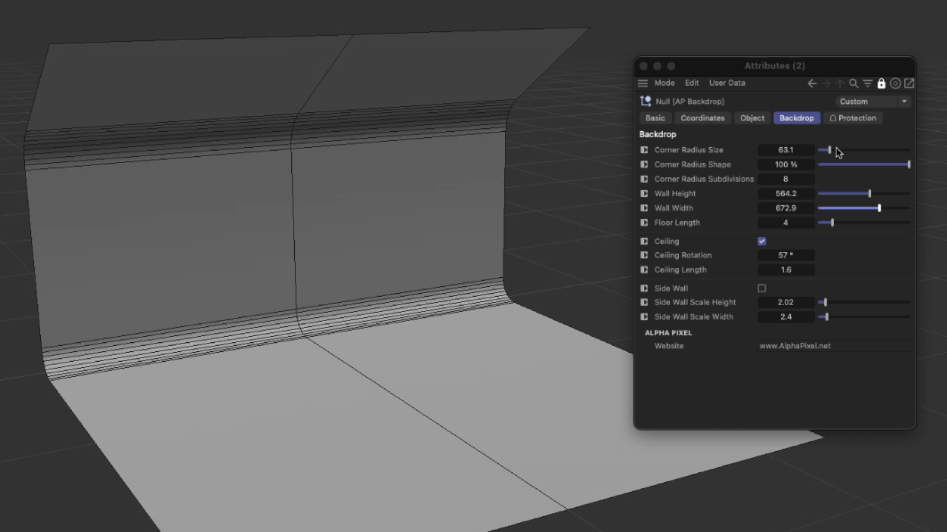
Task: Click the Null object axis icon beside AP Backdrop
Action: (645, 101)
